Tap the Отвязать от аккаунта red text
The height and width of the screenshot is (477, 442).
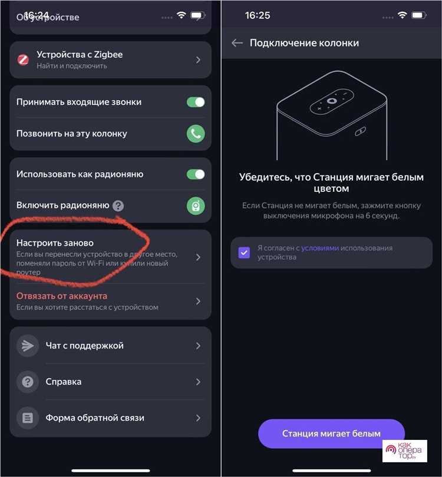click(62, 296)
